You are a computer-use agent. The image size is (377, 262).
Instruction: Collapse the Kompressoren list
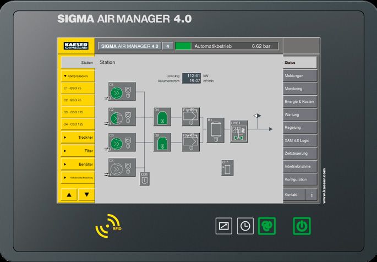coord(78,76)
